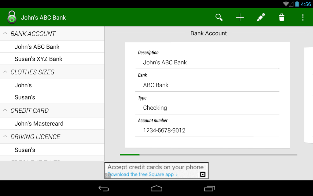Viewport: 313px width, 196px height.
Task: Delete entry with the trash icon
Action: click(282, 17)
